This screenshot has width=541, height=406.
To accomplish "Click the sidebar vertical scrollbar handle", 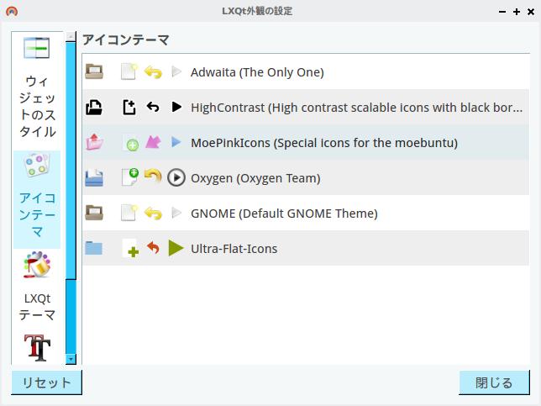I will tap(71, 161).
